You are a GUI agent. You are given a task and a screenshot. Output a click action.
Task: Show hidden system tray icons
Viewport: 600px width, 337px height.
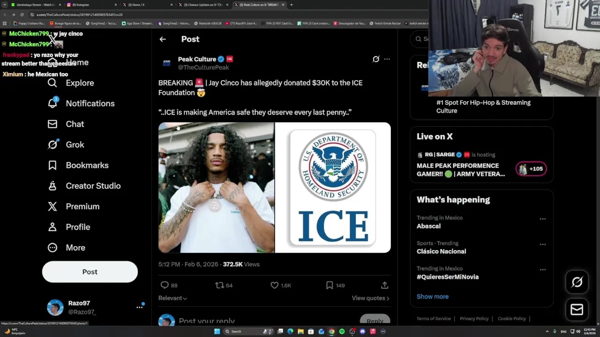point(547,331)
